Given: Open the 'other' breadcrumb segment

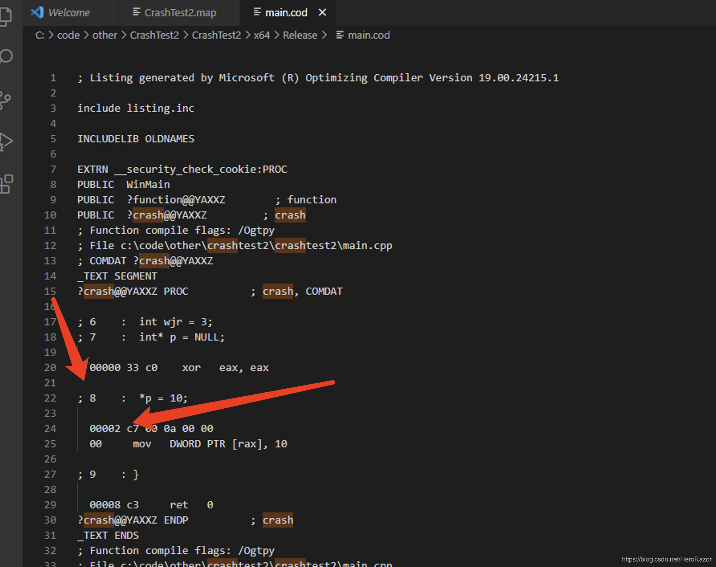Looking at the screenshot, I should click(x=105, y=35).
